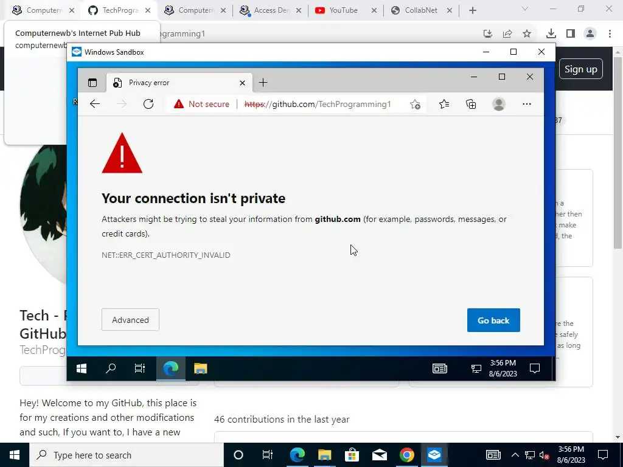Open Edge Settings and more menu

(526, 104)
